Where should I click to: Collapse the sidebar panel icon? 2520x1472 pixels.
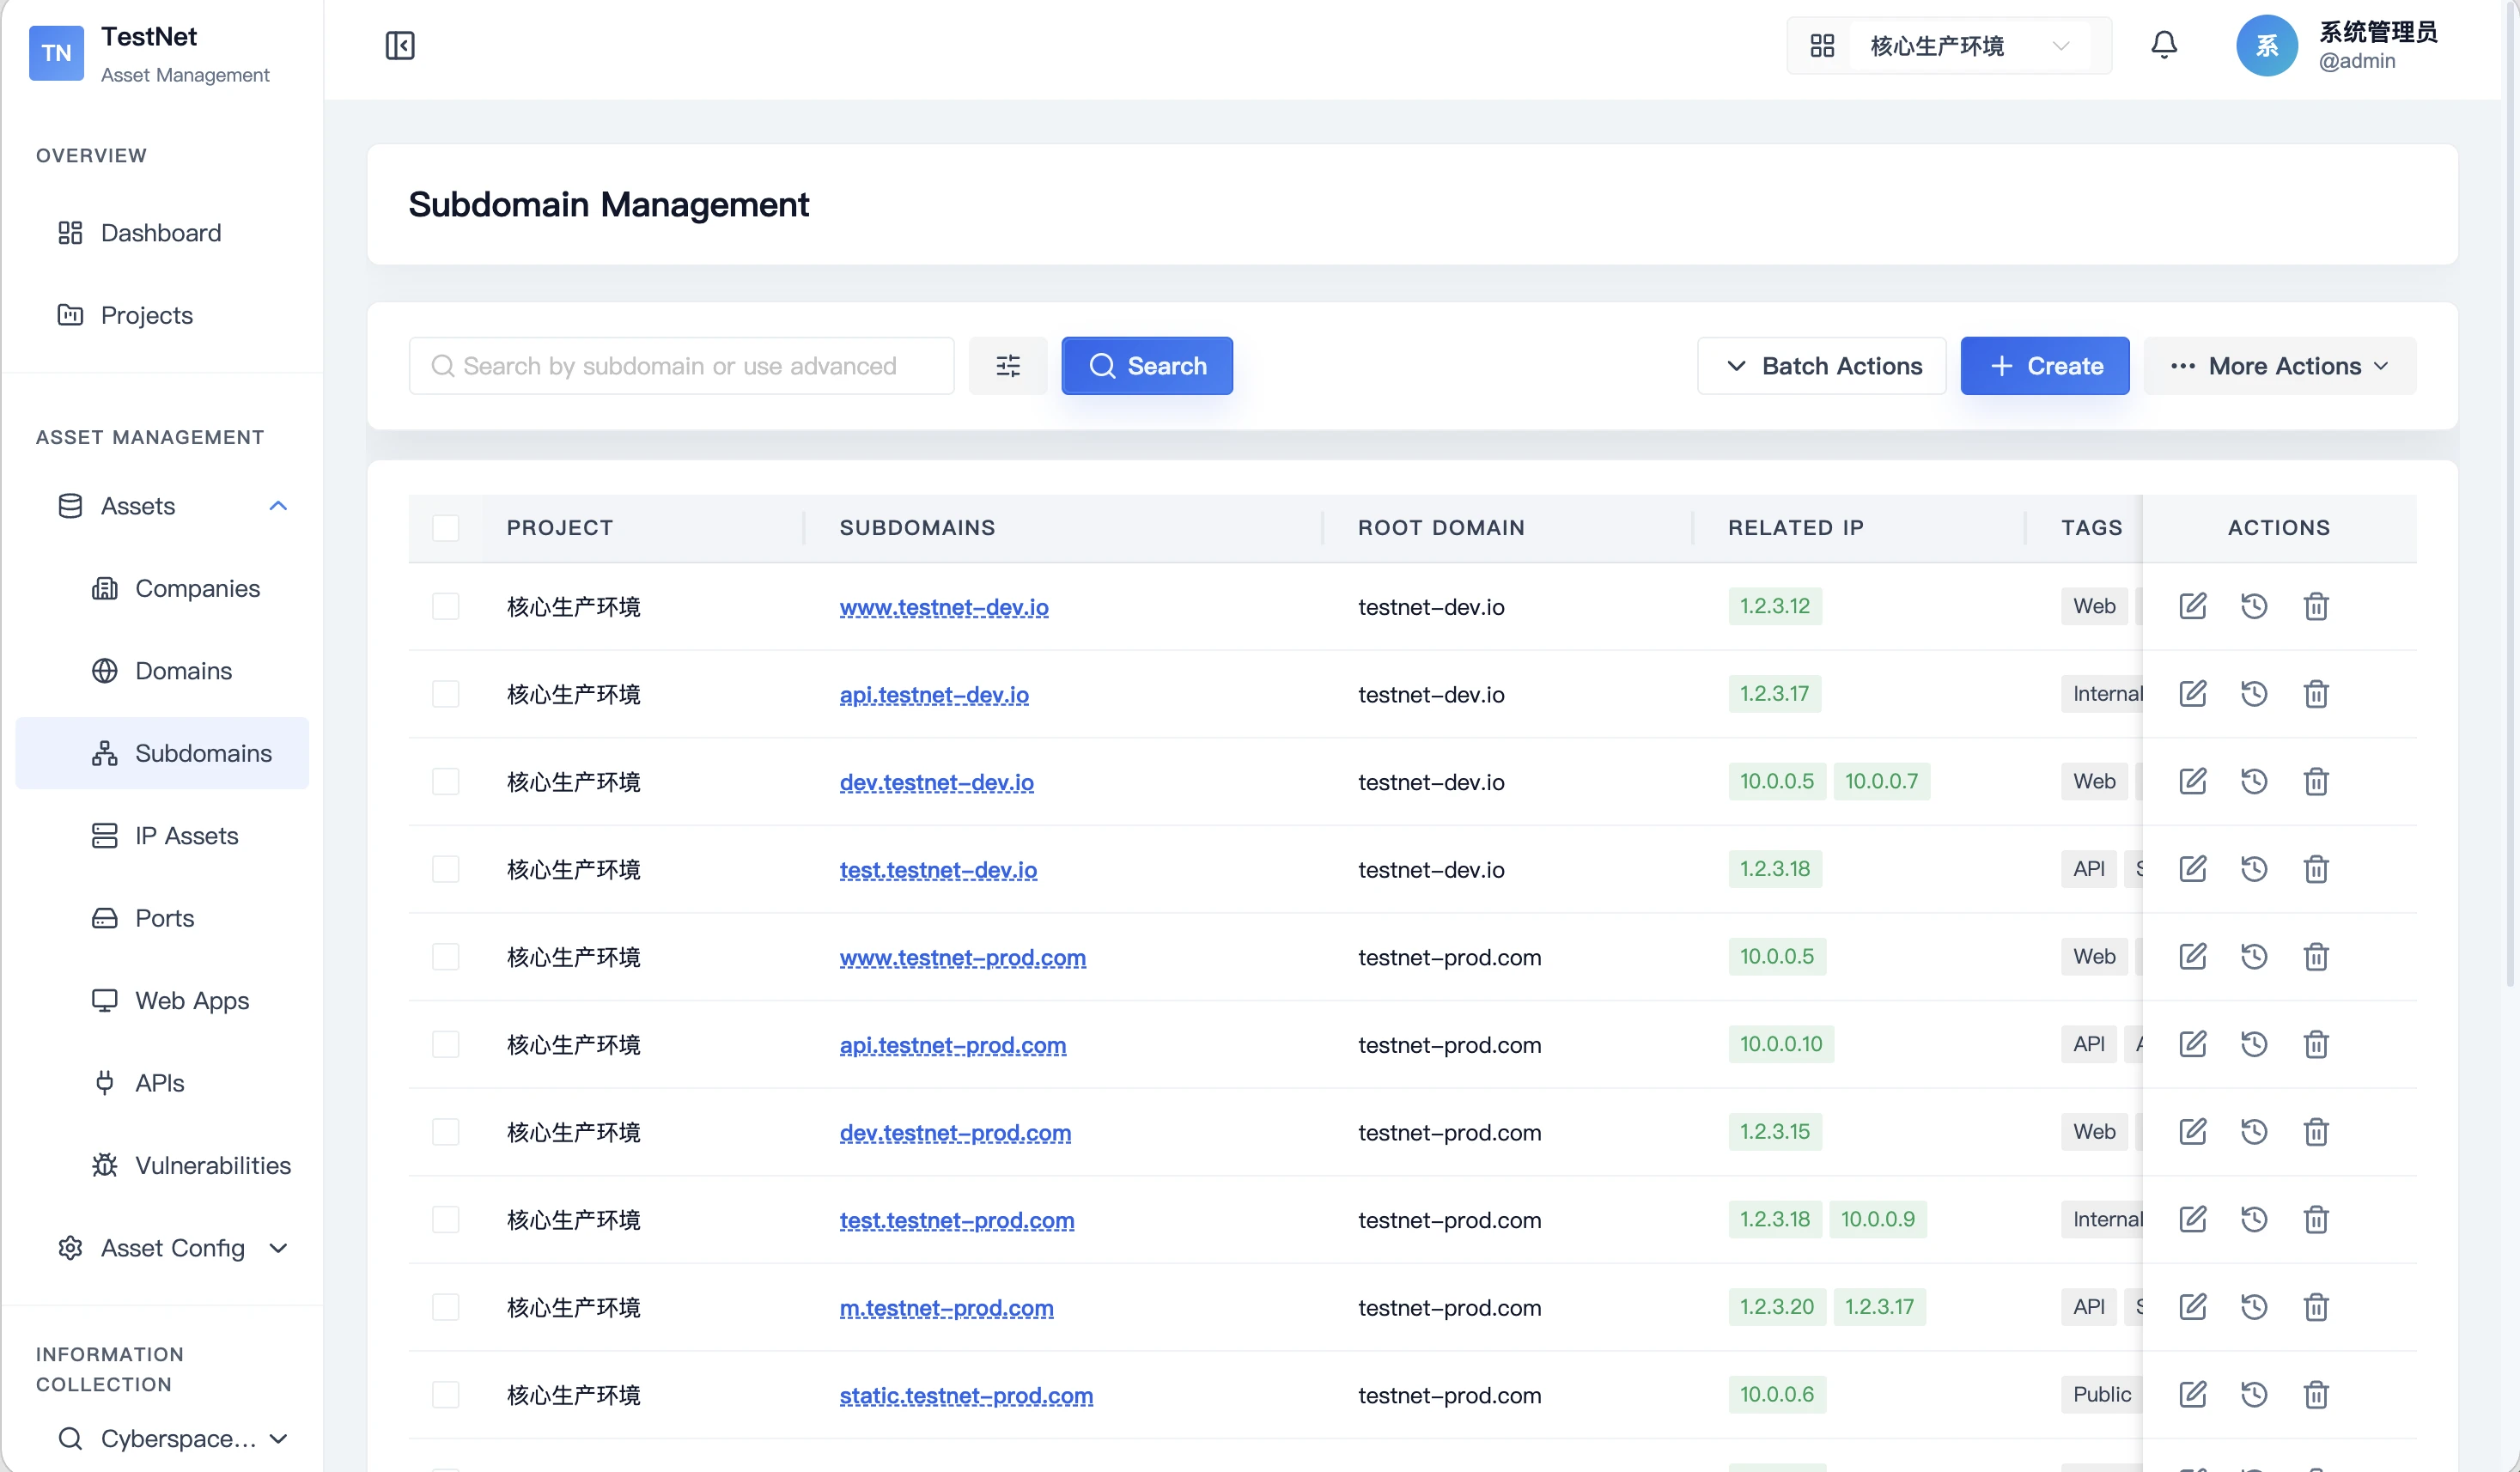click(400, 46)
